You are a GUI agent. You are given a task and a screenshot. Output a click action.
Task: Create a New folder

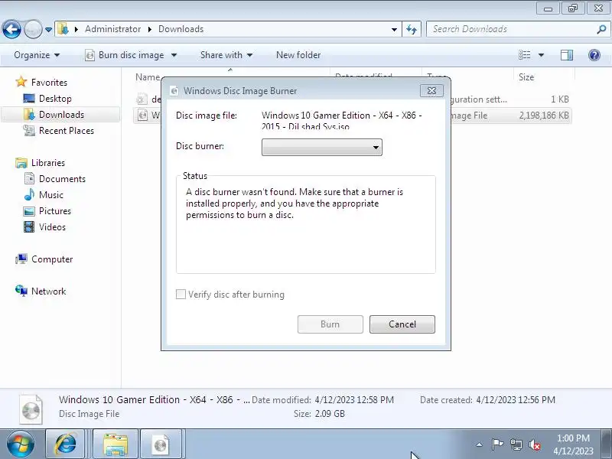point(298,55)
